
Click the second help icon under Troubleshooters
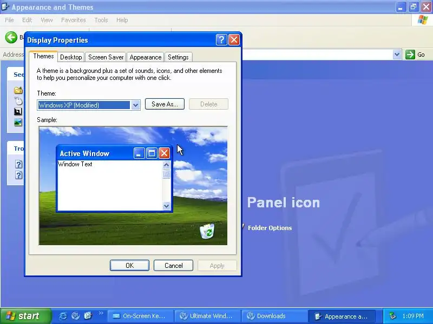tap(18, 175)
